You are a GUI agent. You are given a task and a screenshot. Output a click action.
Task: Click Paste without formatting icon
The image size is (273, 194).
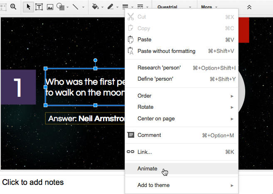click(x=130, y=51)
